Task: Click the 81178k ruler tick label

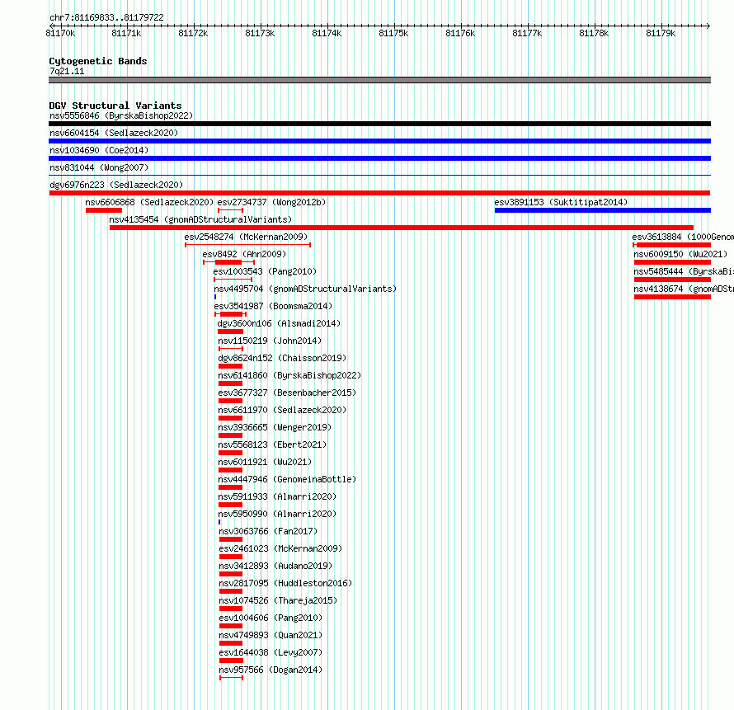Action: tap(594, 33)
